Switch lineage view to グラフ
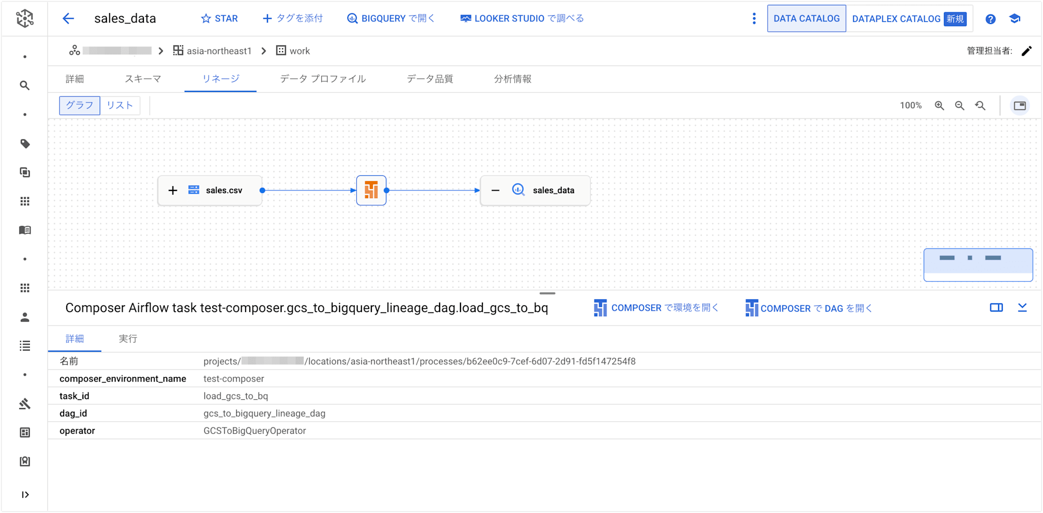 click(80, 105)
